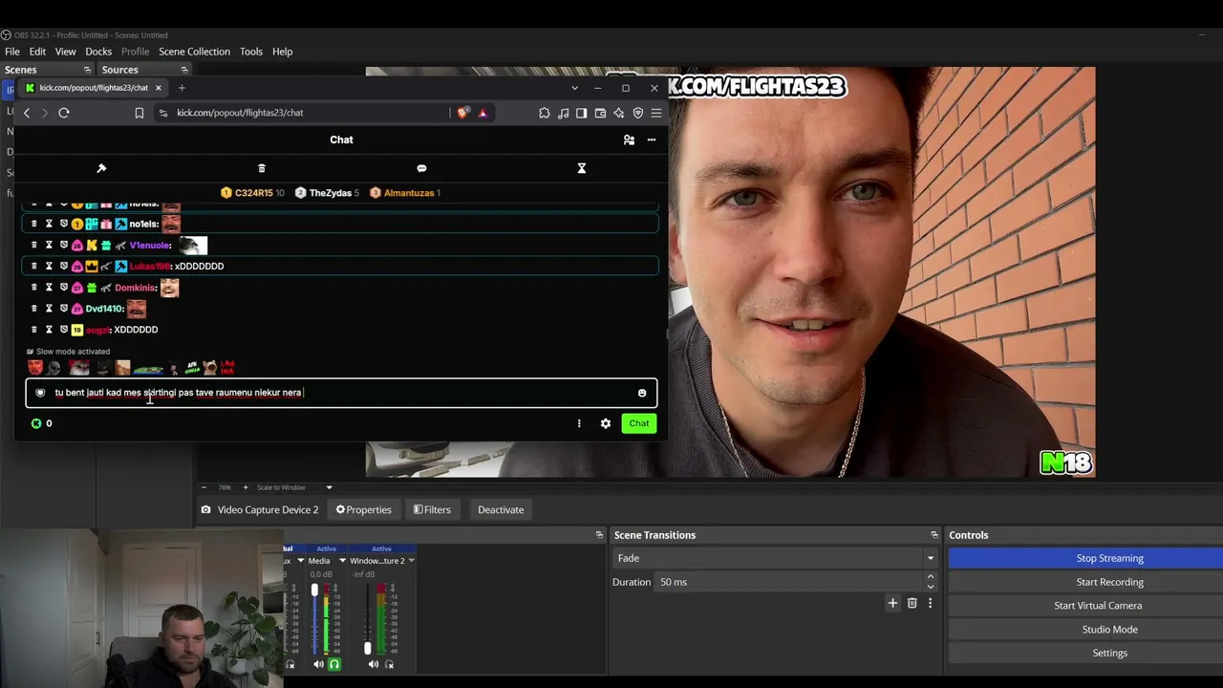Open the Media mixer channel dropdown arrow
1223x688 pixels.
coord(342,561)
